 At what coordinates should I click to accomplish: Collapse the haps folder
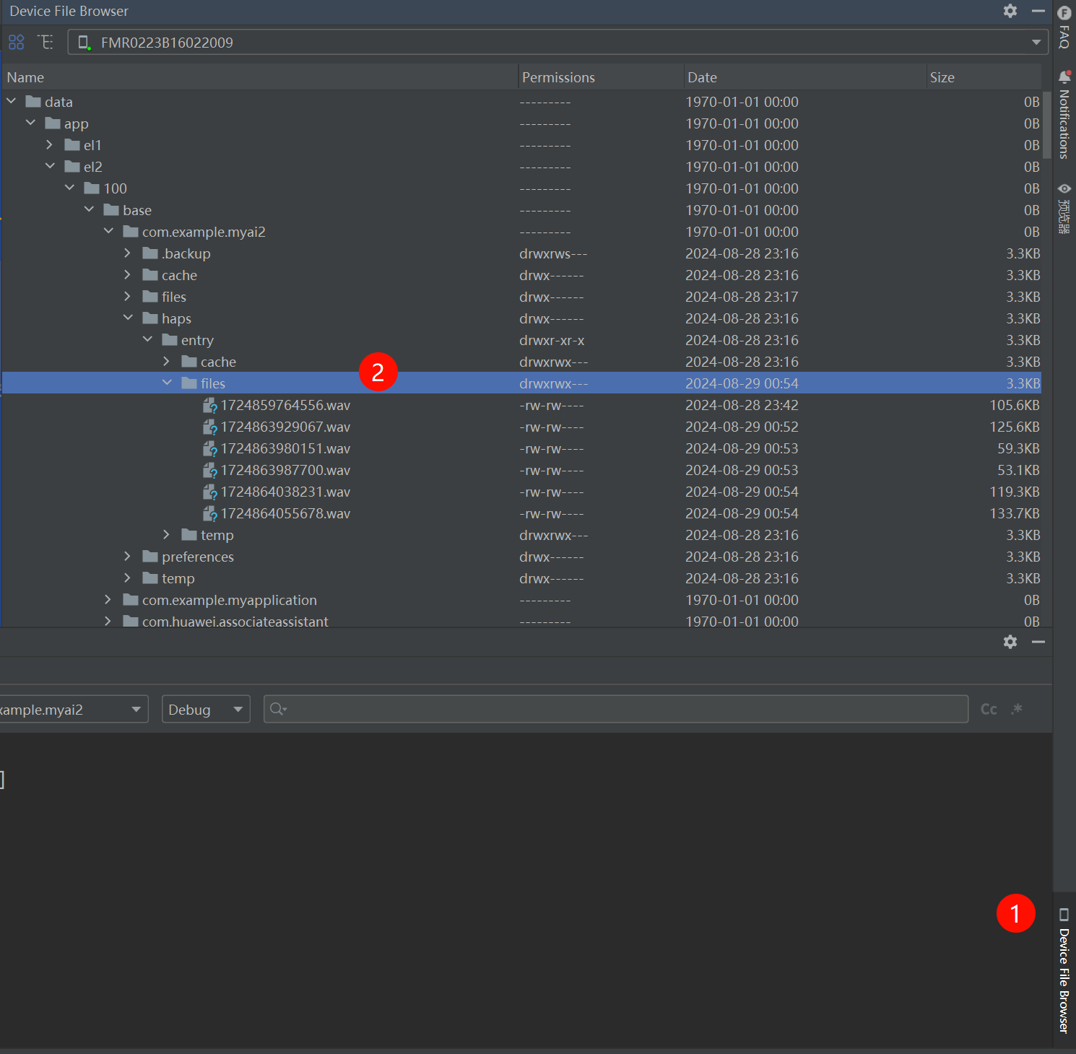click(128, 318)
